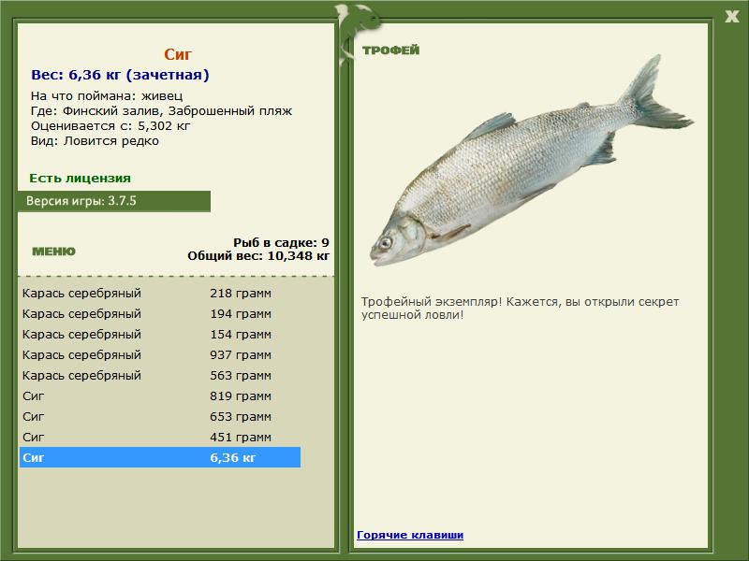Viewport: 749px width, 561px height.
Task: Close the fish keepnet window with X
Action: [731, 17]
